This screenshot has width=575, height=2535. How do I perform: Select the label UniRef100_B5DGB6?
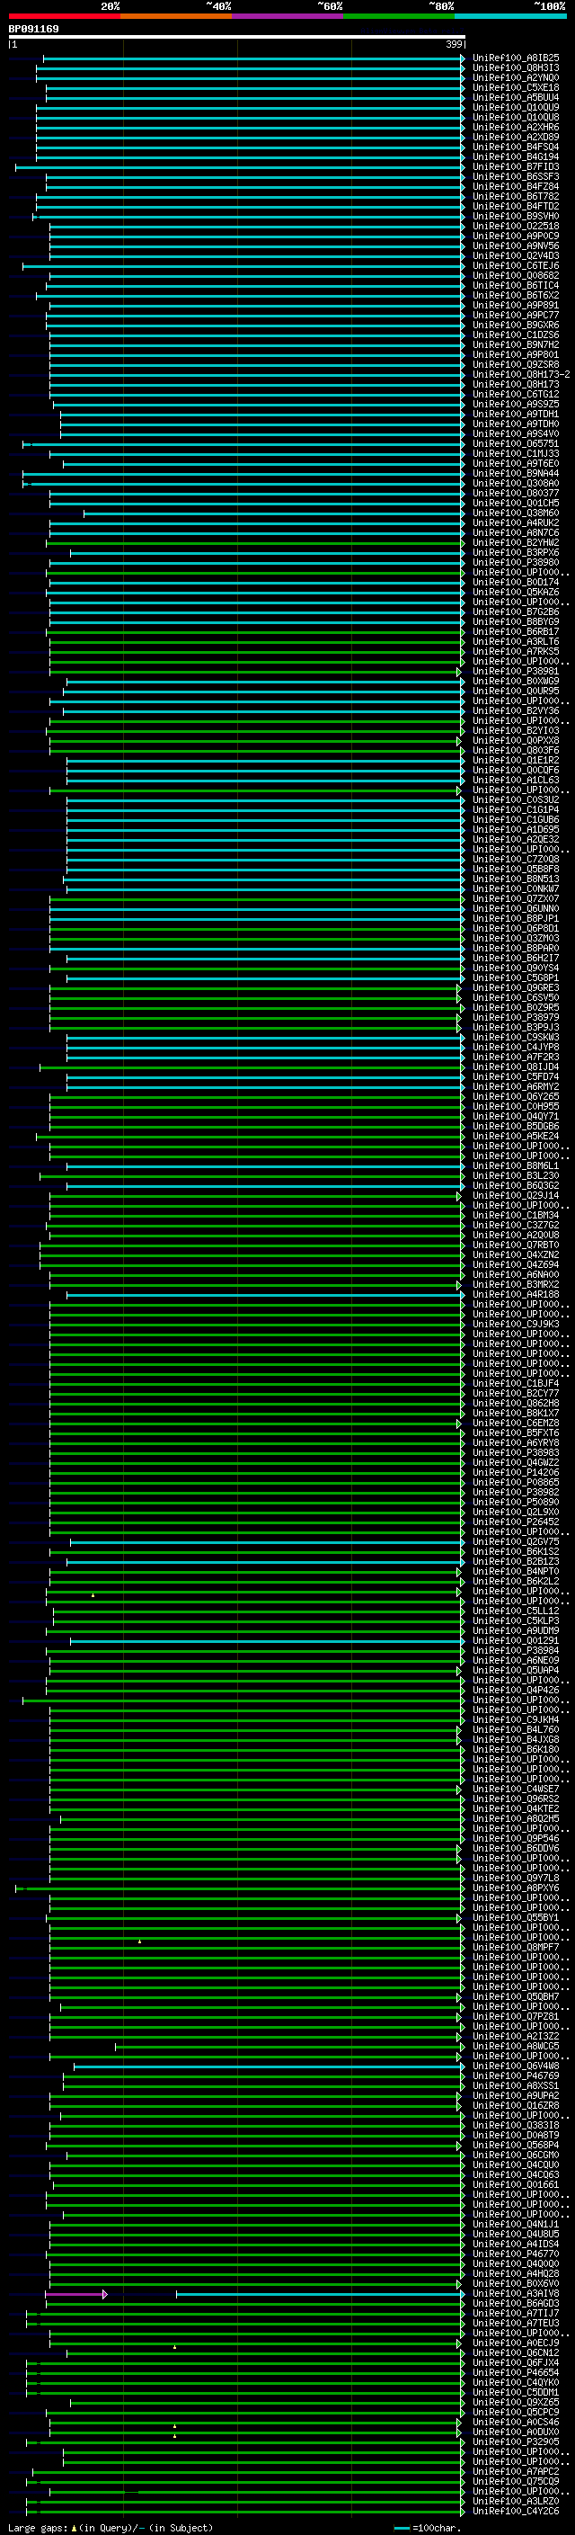coord(516,1126)
